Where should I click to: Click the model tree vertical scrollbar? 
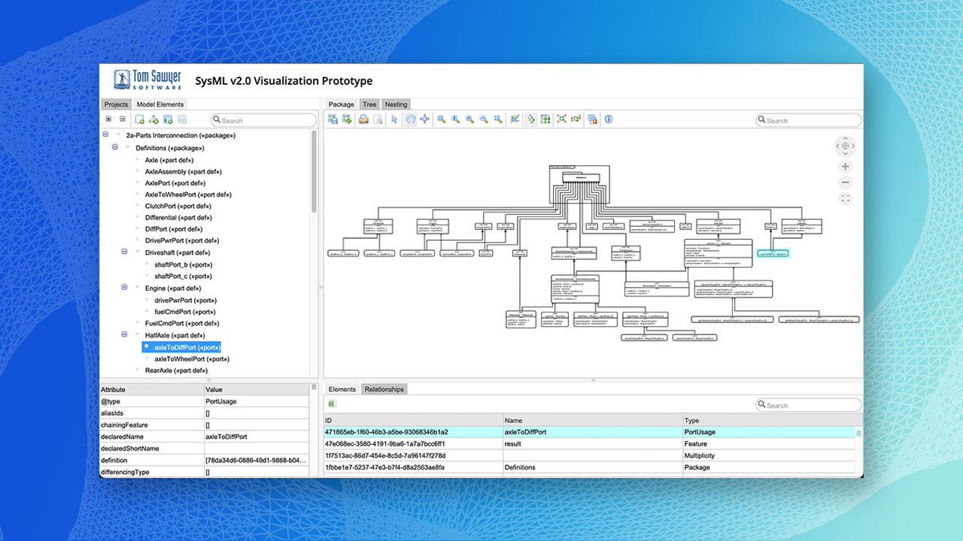tap(314, 171)
